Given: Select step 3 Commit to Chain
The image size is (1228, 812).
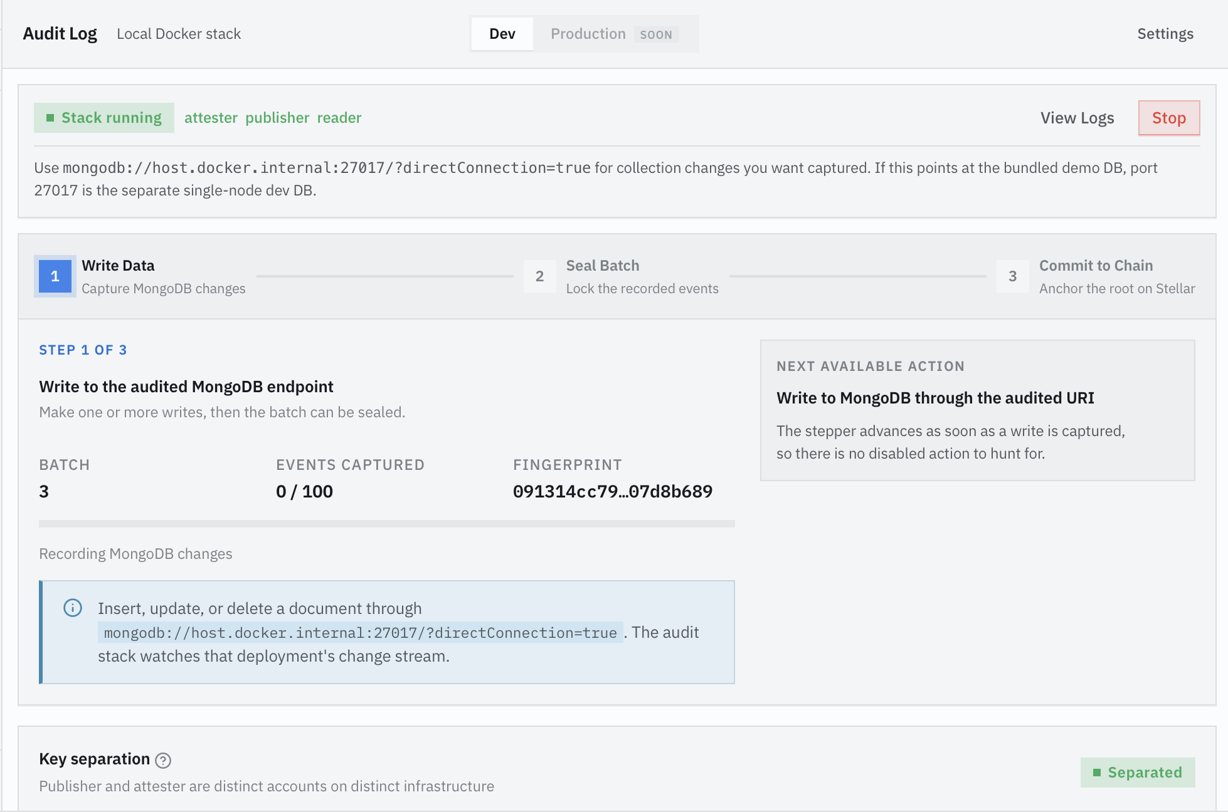Looking at the screenshot, I should (x=1096, y=276).
